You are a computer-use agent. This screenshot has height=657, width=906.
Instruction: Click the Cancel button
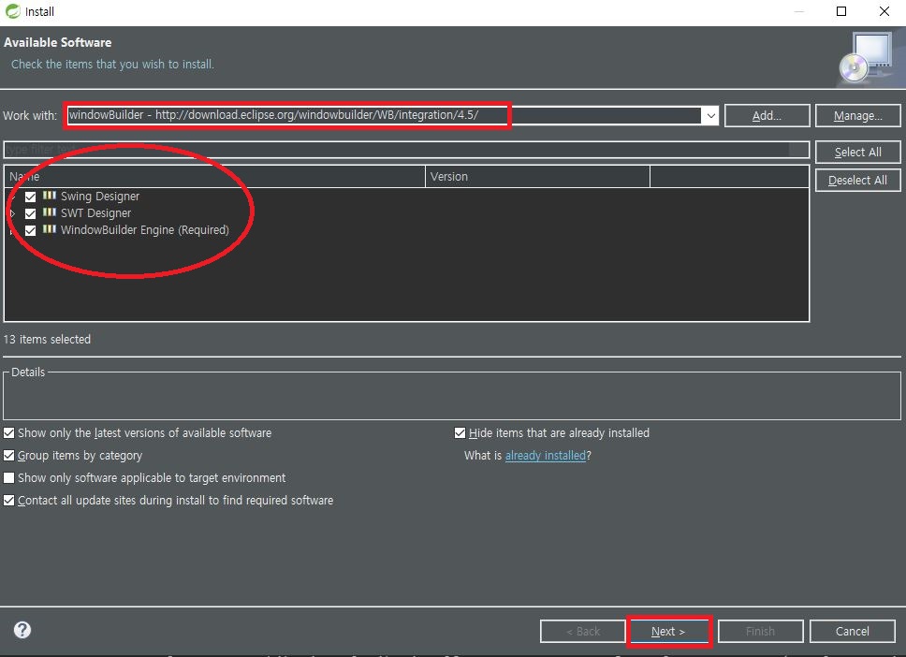[x=853, y=631]
